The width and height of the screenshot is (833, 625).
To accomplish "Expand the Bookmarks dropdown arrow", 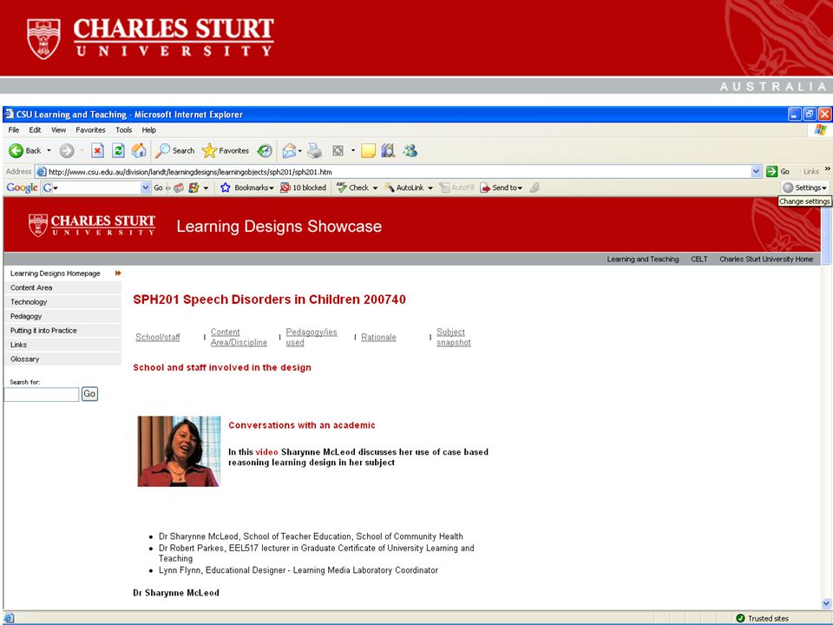I will click(272, 188).
